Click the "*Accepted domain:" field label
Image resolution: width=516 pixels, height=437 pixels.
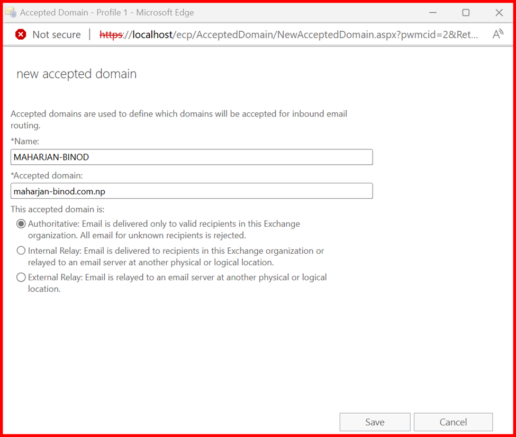point(47,175)
